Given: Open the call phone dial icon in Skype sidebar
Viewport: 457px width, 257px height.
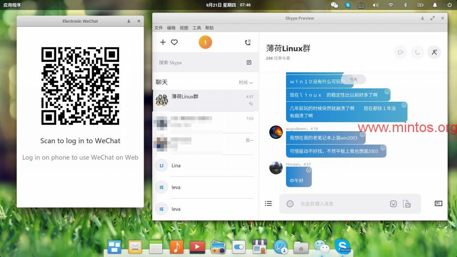Looking at the screenshot, I should click(x=248, y=42).
